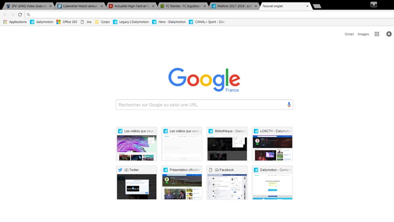Open the Applications bookmark grid icon
Screen dimensions: 394x222
click(5, 22)
